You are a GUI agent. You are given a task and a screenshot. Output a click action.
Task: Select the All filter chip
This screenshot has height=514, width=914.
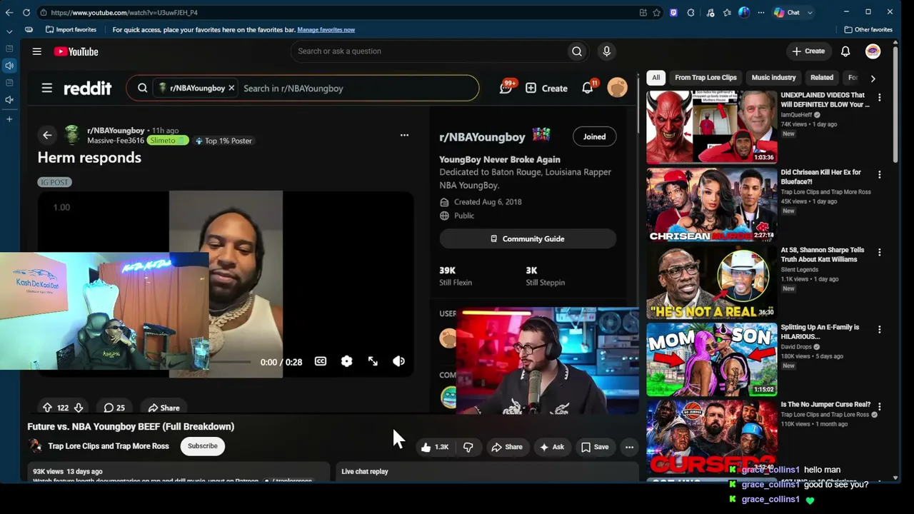pyautogui.click(x=656, y=78)
